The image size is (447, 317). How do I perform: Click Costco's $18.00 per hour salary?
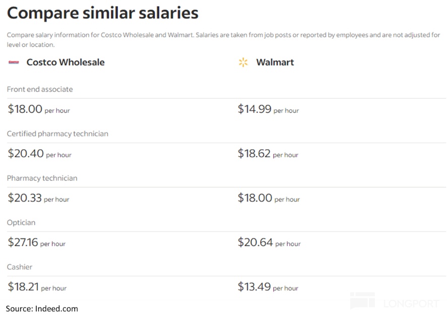[39, 109]
